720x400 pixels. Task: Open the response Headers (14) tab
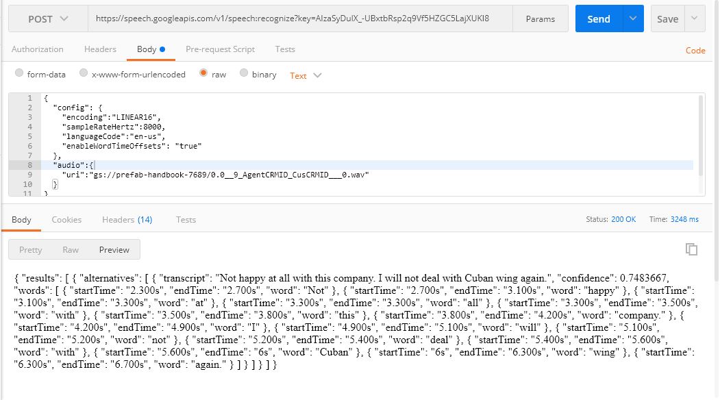[x=127, y=219]
